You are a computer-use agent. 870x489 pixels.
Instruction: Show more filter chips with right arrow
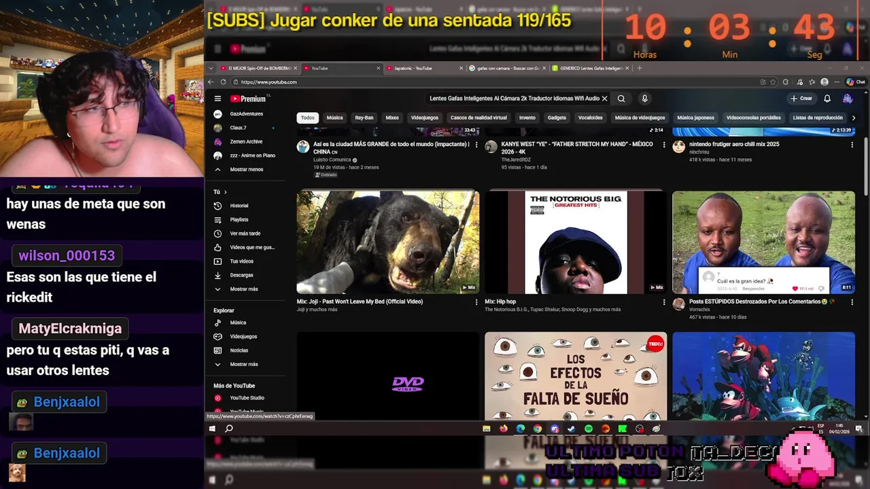(x=854, y=117)
